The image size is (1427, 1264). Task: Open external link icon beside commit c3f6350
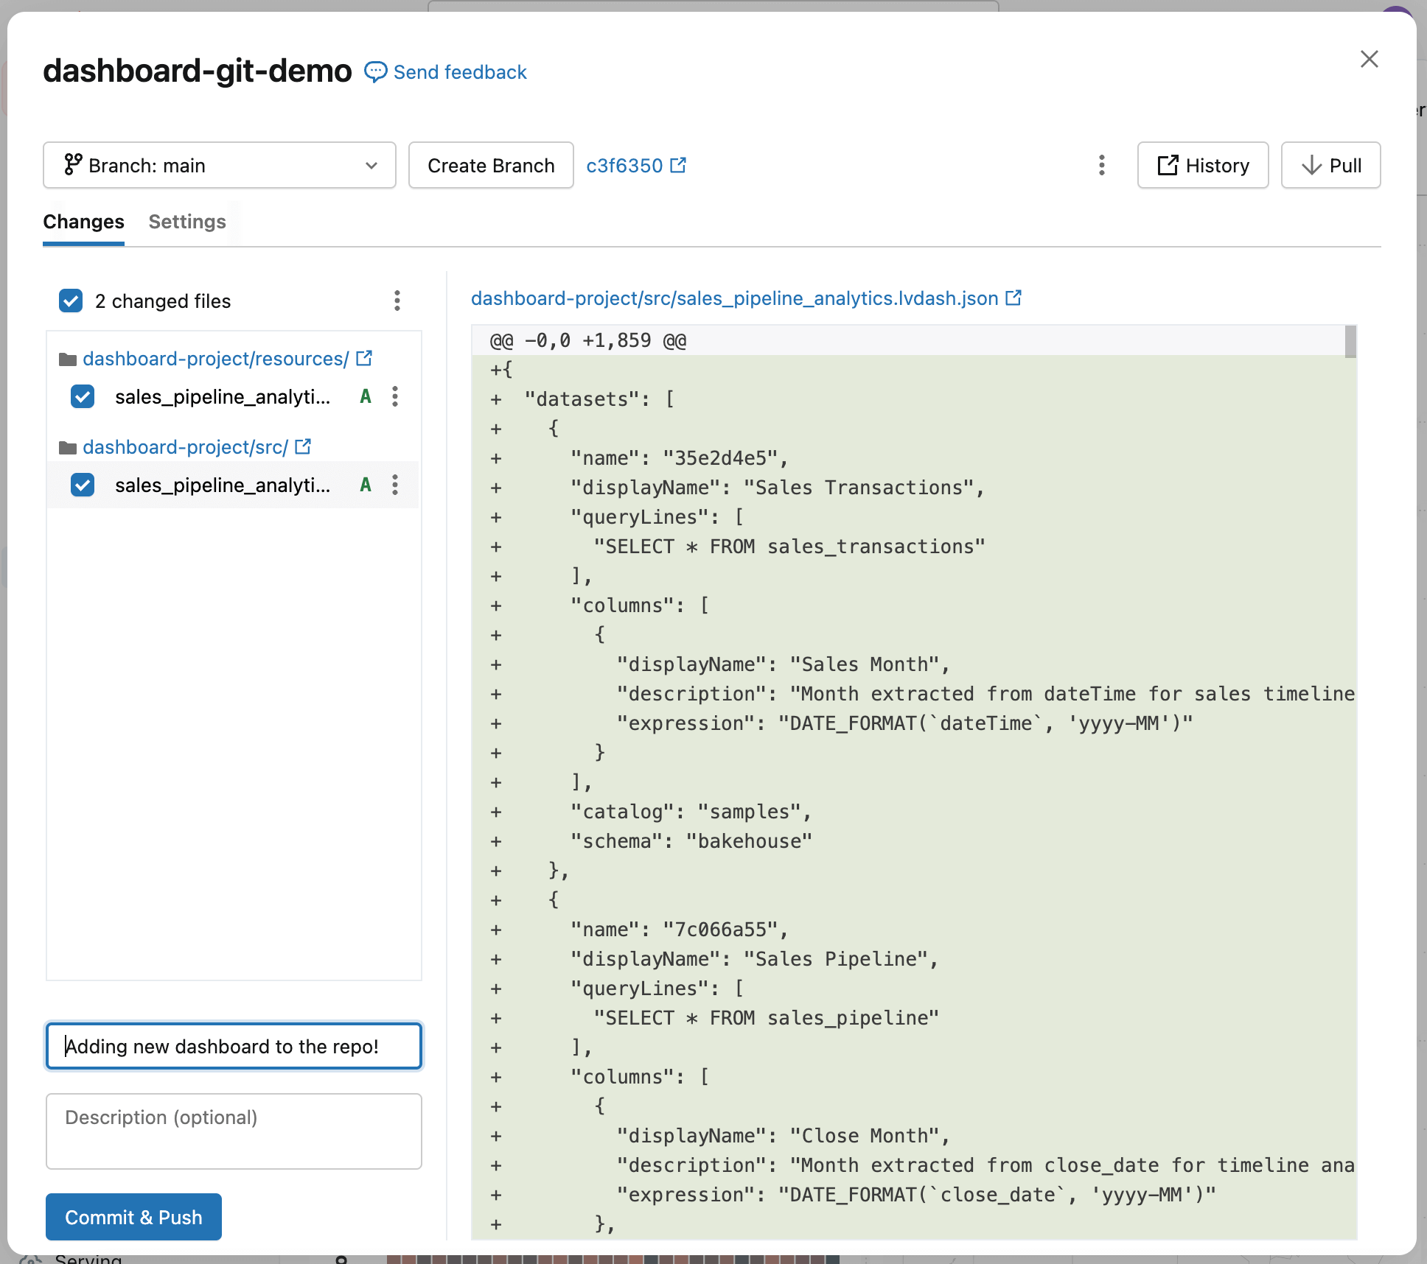678,165
